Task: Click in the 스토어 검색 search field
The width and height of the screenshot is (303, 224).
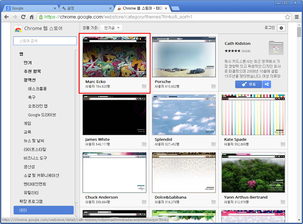Action: (45, 41)
